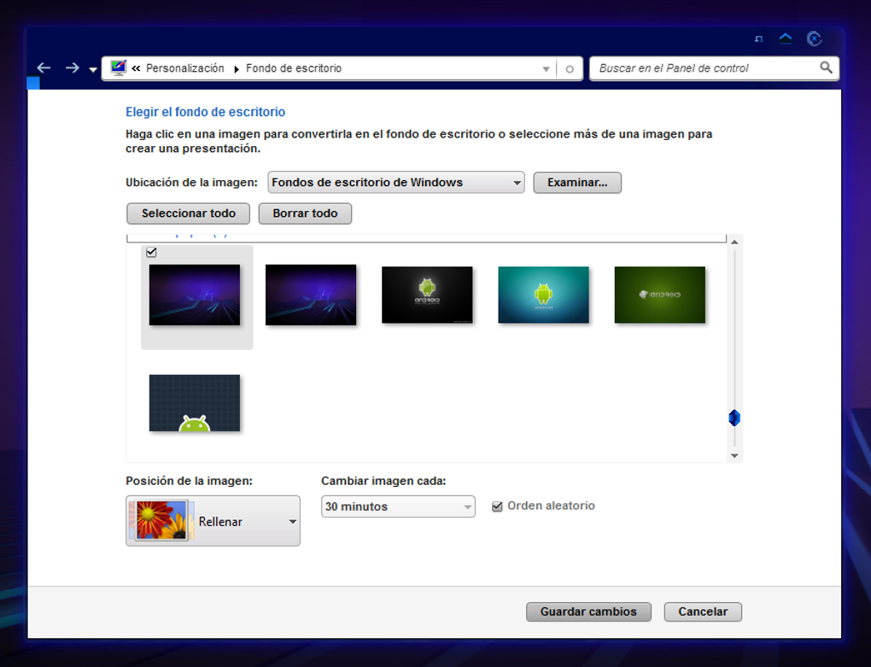Click Posición de la imagen label
Screen dimensions: 871x667
(x=189, y=481)
